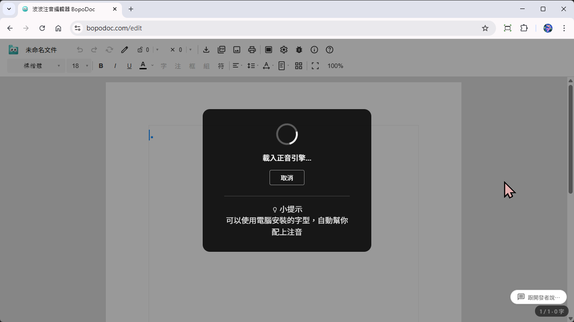Image resolution: width=574 pixels, height=322 pixels.
Task: Open the line spacing dropdown
Action: coord(252,66)
